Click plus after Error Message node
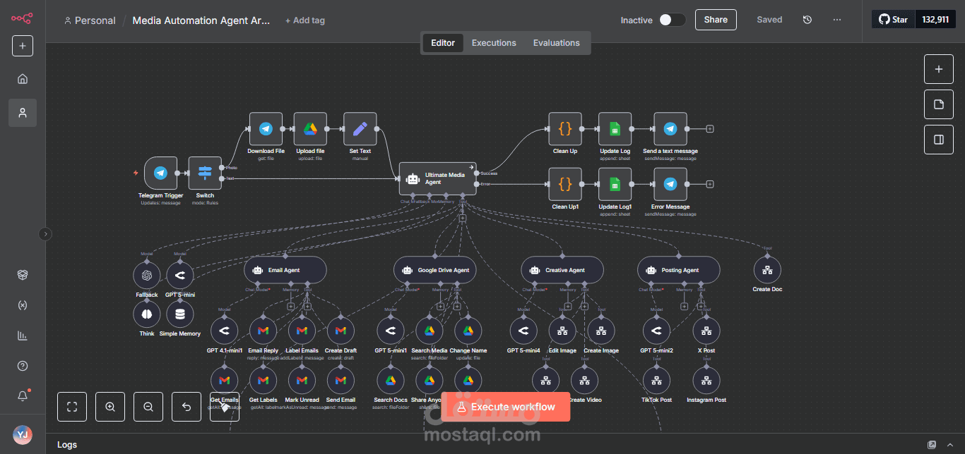The width and height of the screenshot is (965, 454). pos(710,185)
